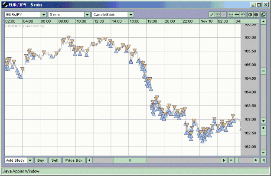Minimize the EUR/JPY chart window

(x=253, y=5)
